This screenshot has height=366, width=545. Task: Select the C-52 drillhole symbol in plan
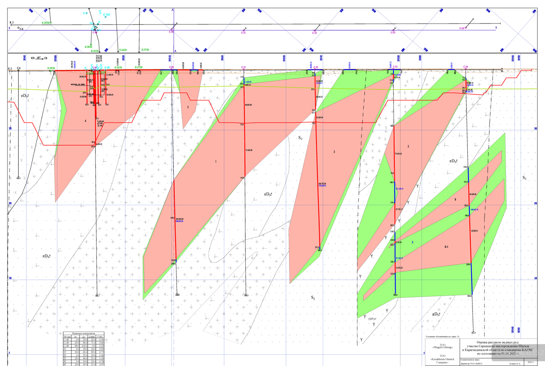pos(315,31)
